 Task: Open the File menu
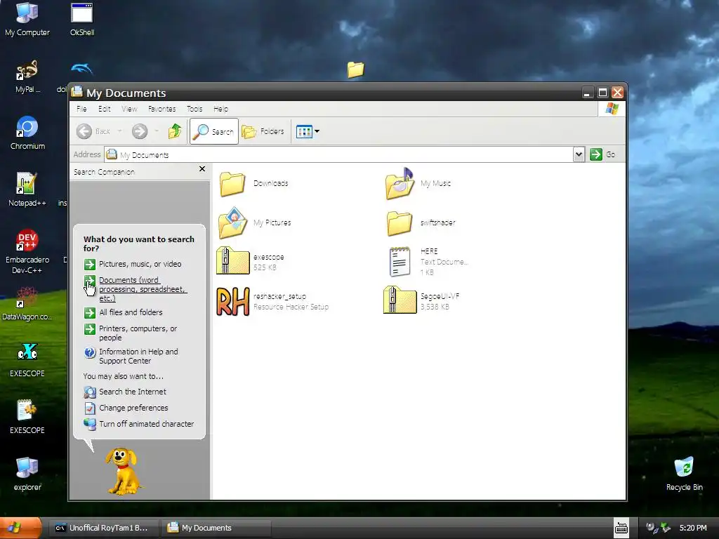81,109
